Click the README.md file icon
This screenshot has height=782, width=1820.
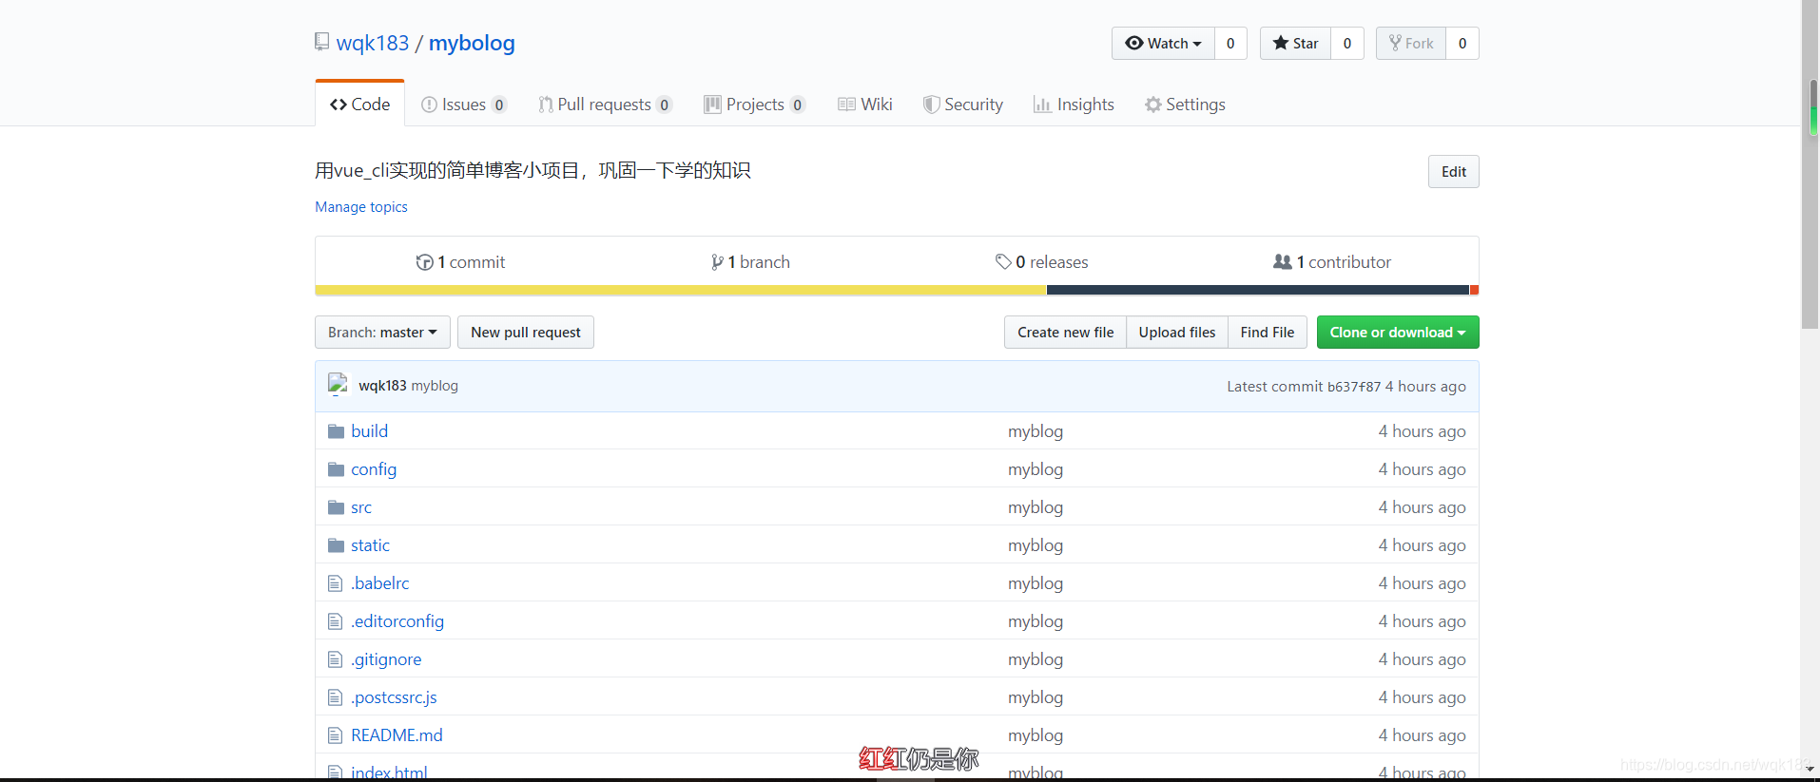coord(335,735)
